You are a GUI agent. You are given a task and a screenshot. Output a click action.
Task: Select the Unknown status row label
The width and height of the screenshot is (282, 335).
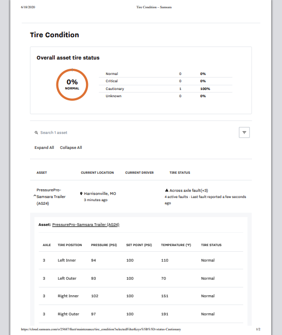[113, 96]
